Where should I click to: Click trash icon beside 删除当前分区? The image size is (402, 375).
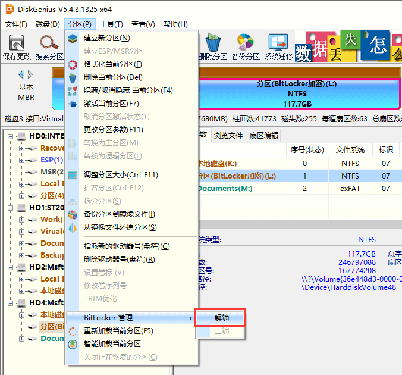click(x=73, y=77)
